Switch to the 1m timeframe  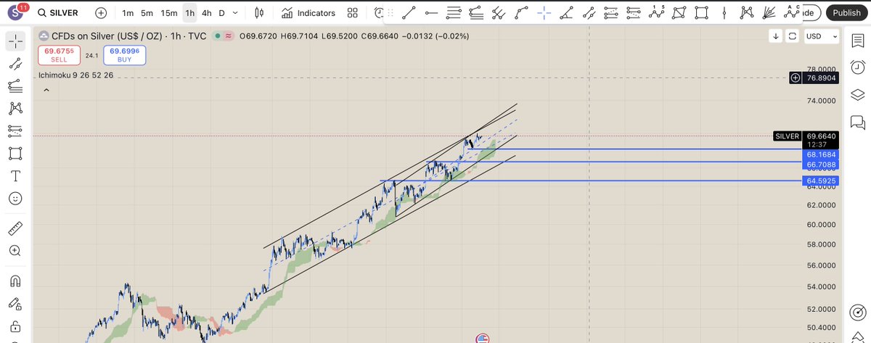128,13
